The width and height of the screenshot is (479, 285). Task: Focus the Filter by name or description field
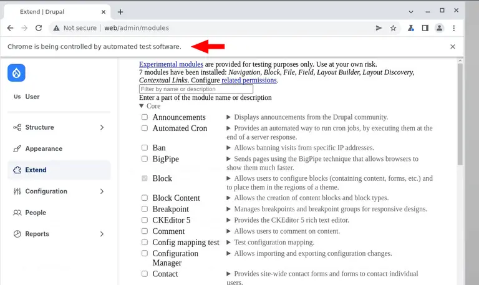196,89
